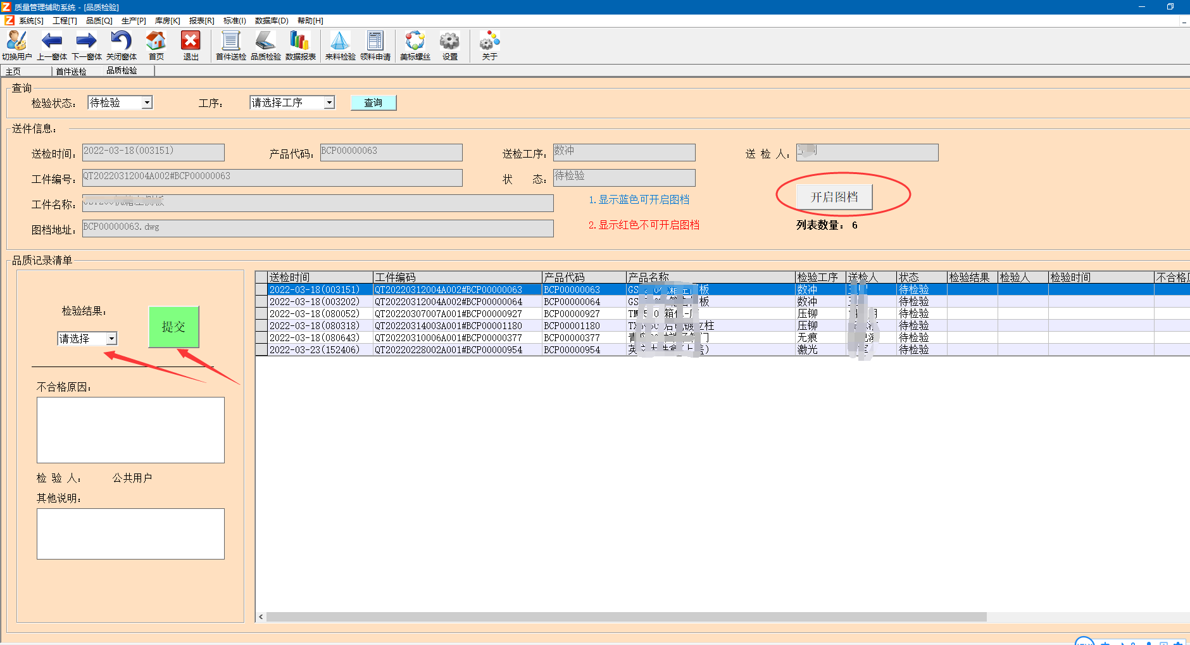Click the 关闭窗体 close form icon
1190x645 pixels.
pos(121,46)
